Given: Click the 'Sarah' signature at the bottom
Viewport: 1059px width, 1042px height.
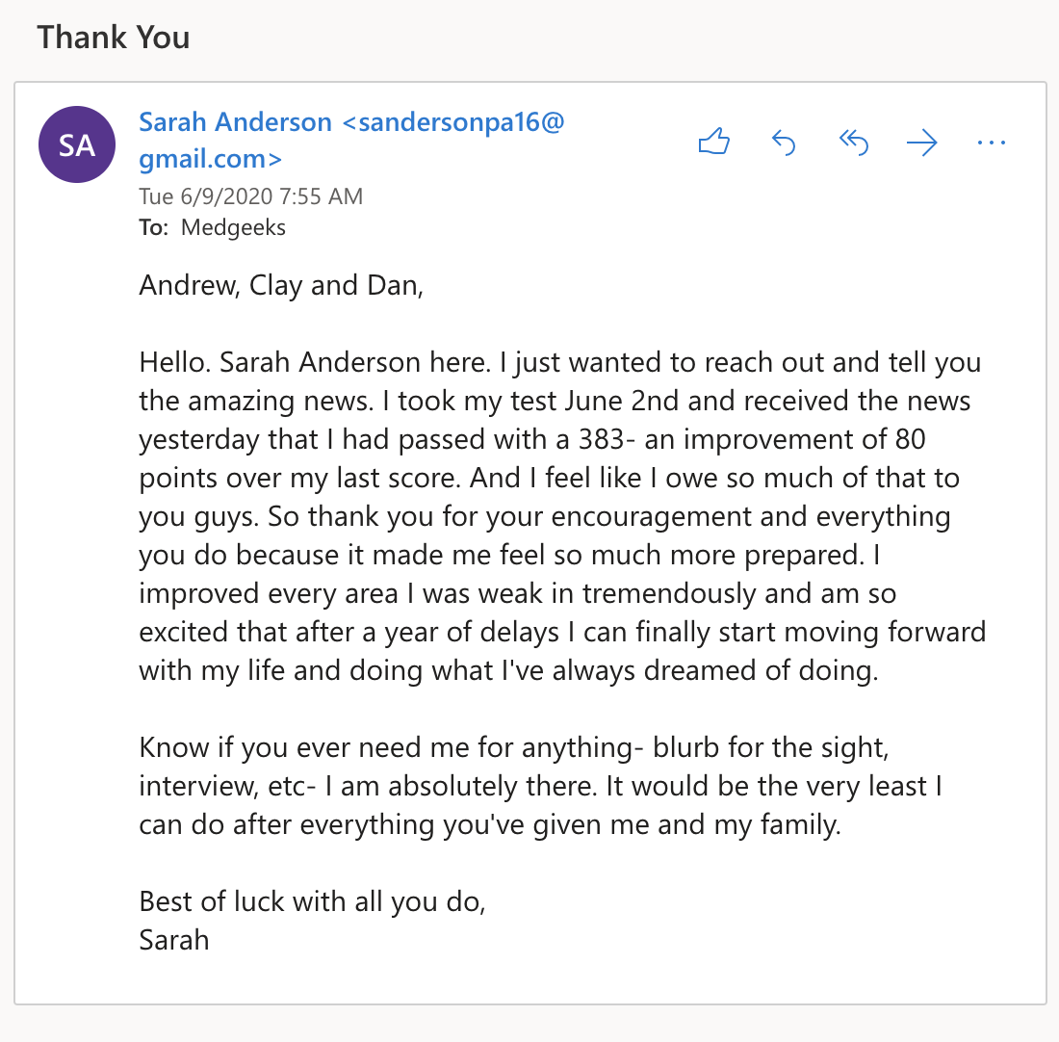Looking at the screenshot, I should pyautogui.click(x=174, y=941).
